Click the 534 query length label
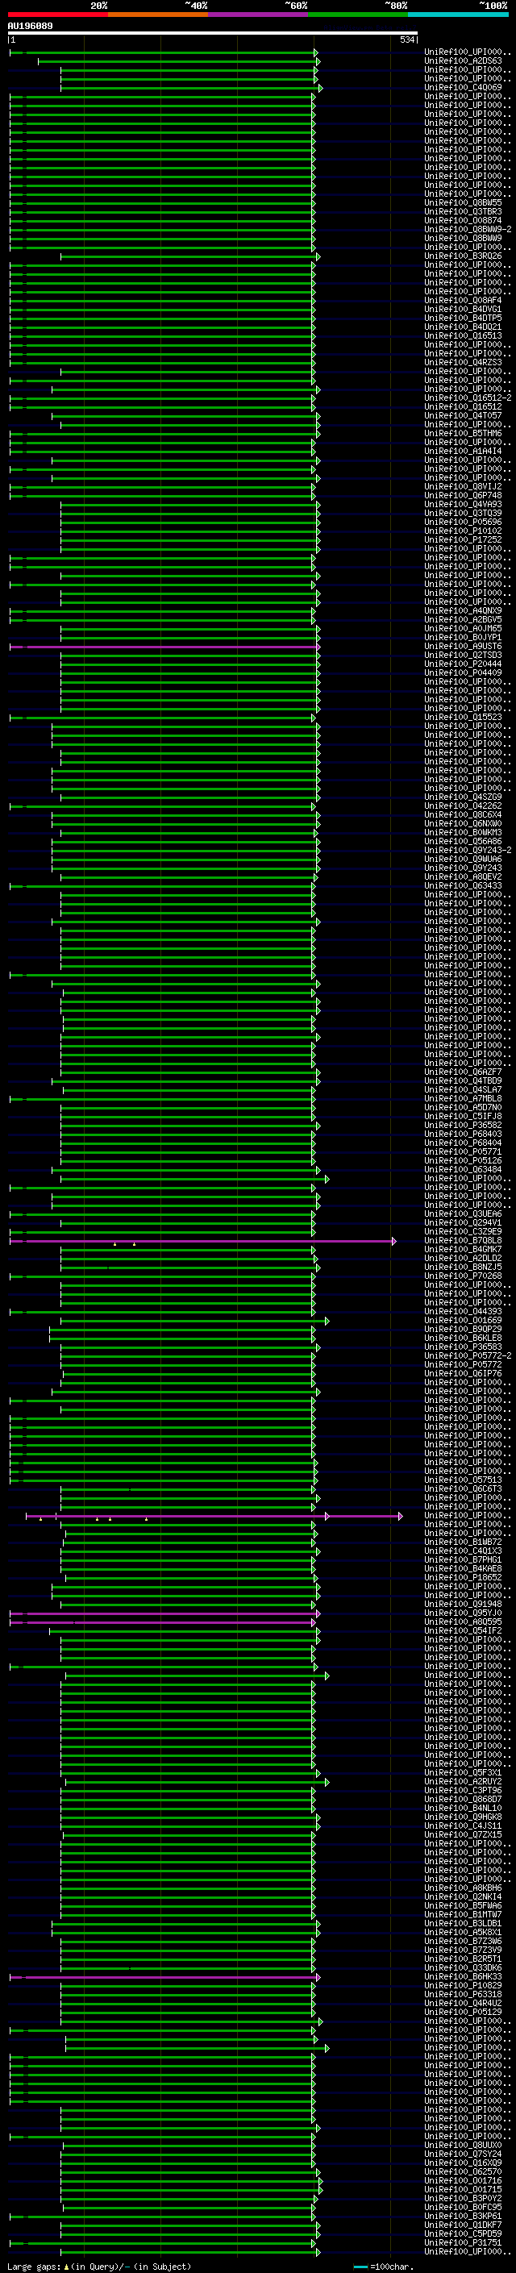Image resolution: width=516 pixels, height=2273 pixels. pyautogui.click(x=406, y=40)
